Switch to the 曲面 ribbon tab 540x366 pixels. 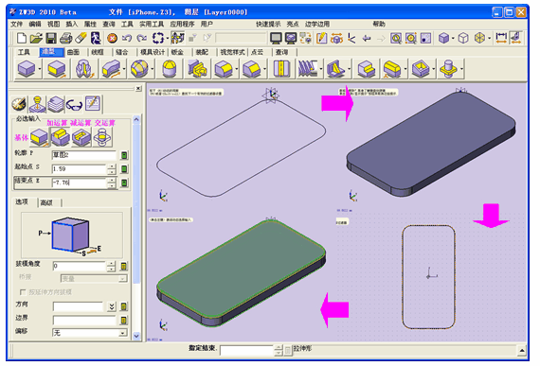coord(73,52)
